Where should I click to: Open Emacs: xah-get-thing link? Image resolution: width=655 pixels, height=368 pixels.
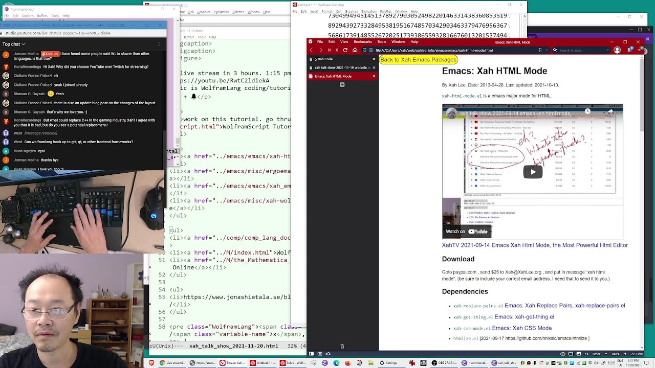tap(525, 317)
